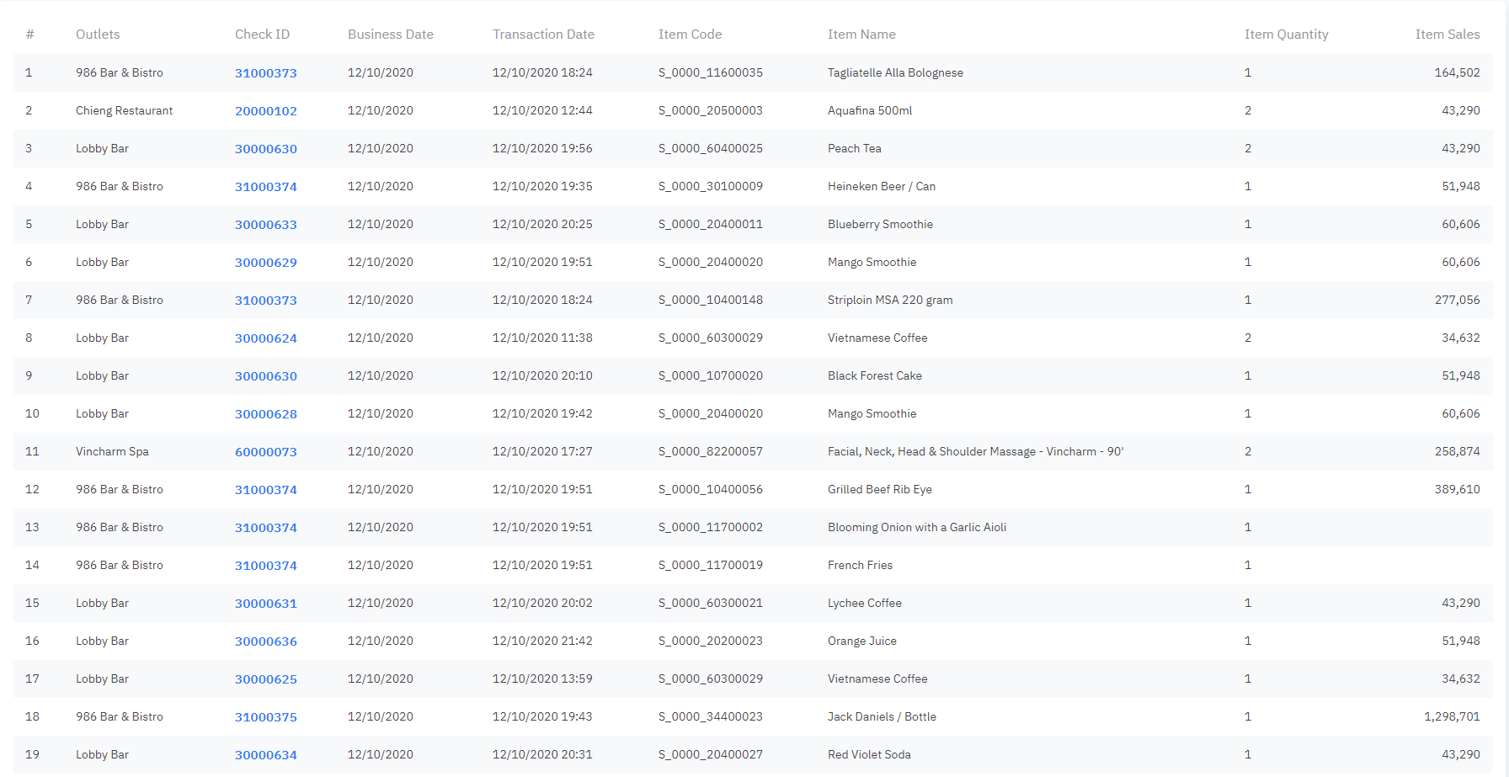The height and width of the screenshot is (777, 1509).
Task: Click check ID 30000629 link
Action: pos(265,263)
